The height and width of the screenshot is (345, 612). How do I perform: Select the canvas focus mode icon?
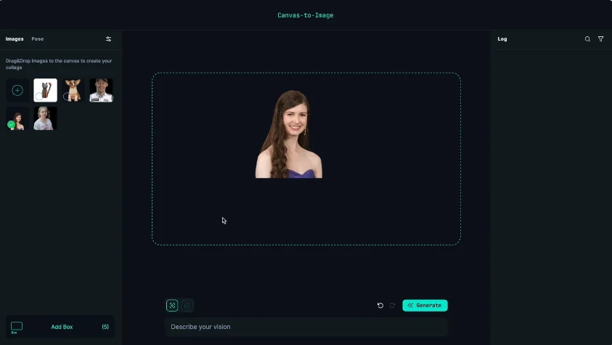[172, 306]
